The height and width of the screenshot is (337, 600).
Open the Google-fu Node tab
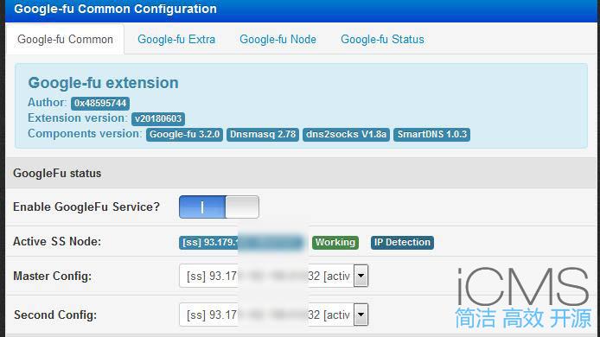278,40
